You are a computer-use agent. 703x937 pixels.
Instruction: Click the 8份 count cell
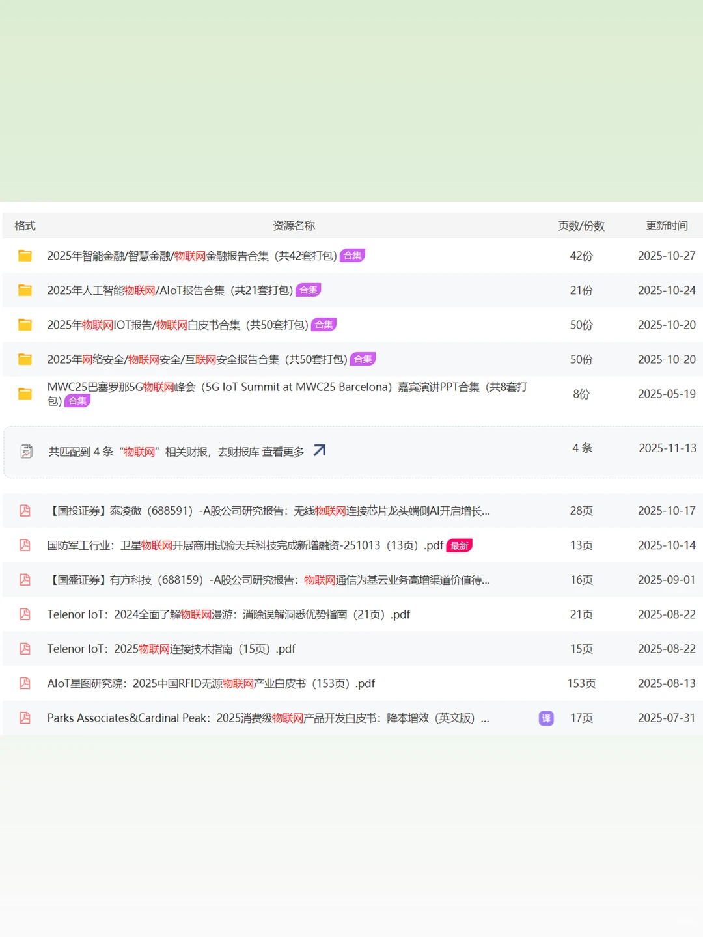click(581, 394)
